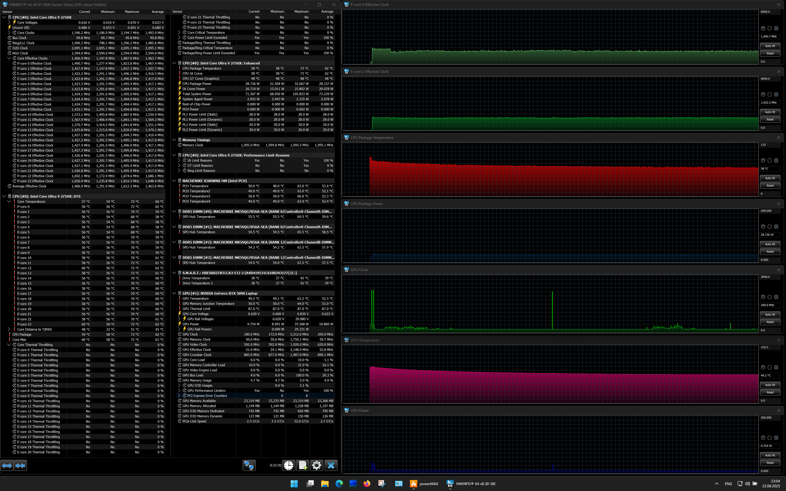The image size is (786, 491).
Task: Click the 110 maximum value field of temperature graph
Action: coord(769,145)
